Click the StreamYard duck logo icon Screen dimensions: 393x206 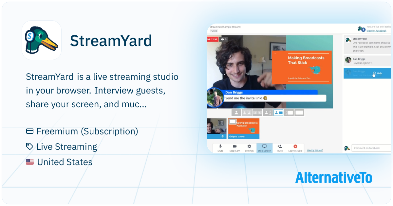point(42,40)
